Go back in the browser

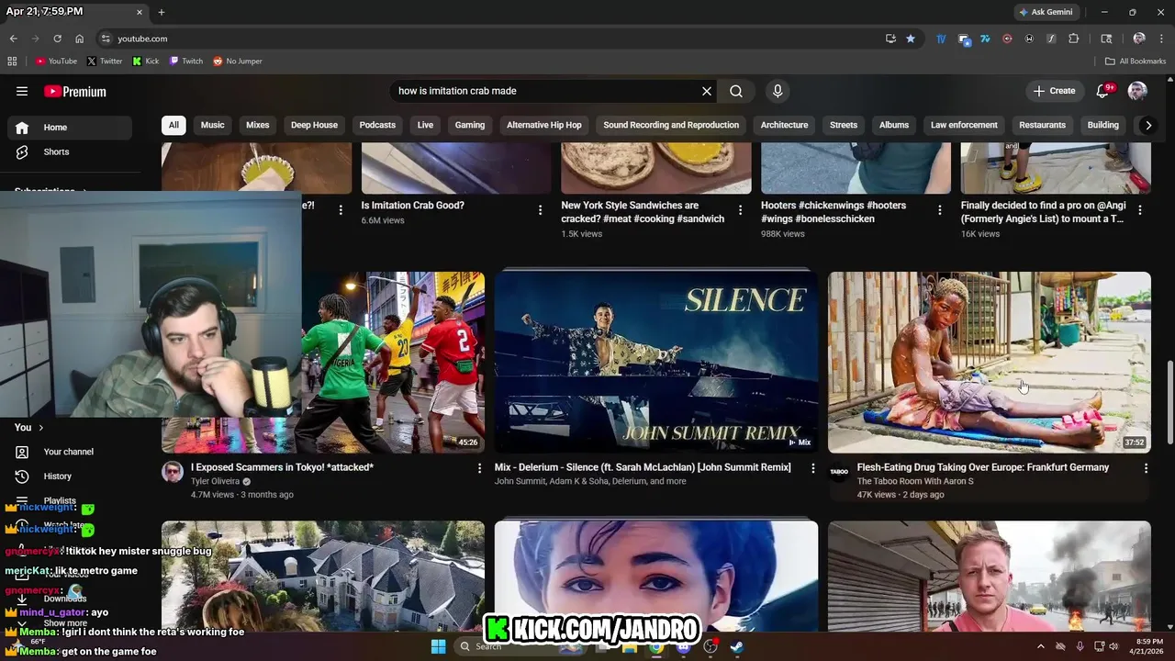coord(13,39)
